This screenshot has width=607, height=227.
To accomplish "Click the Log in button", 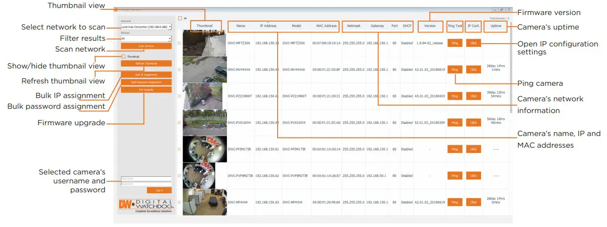I will [159, 190].
